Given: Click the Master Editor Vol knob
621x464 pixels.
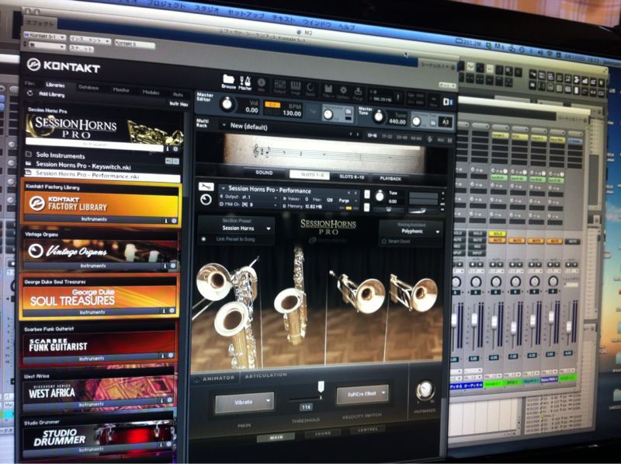Looking at the screenshot, I should point(227,103).
